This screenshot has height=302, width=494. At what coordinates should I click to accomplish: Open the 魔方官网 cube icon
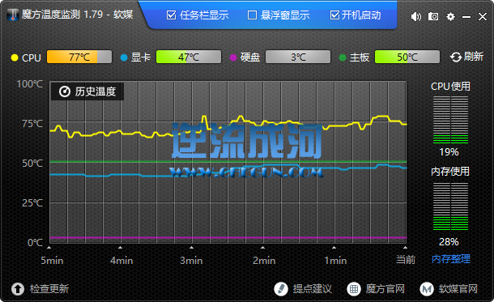[353, 289]
